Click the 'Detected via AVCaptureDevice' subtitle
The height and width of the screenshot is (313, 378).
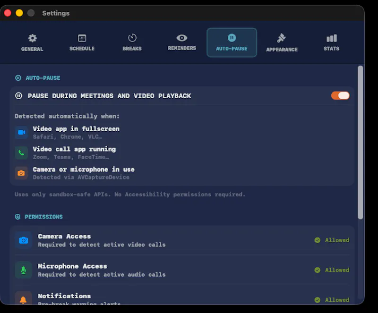(81, 178)
